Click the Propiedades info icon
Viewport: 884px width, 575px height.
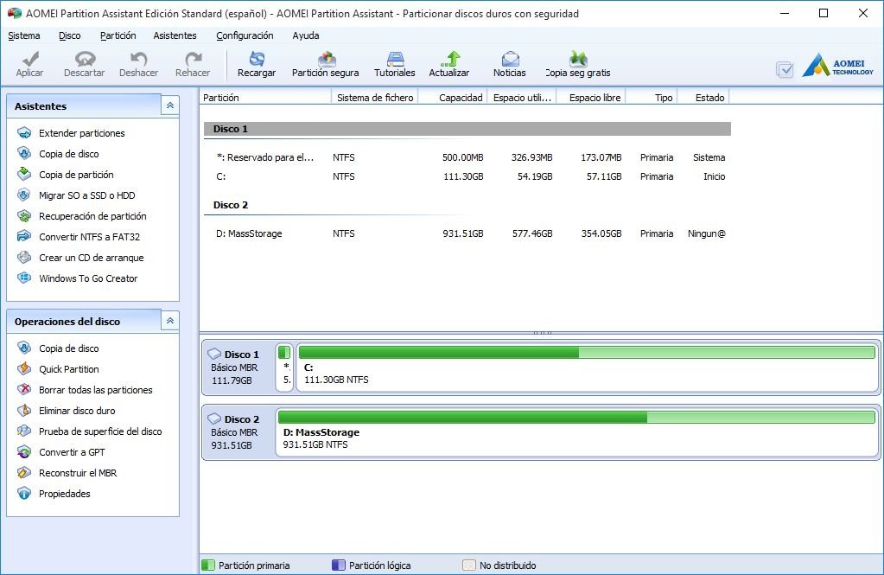[x=24, y=494]
